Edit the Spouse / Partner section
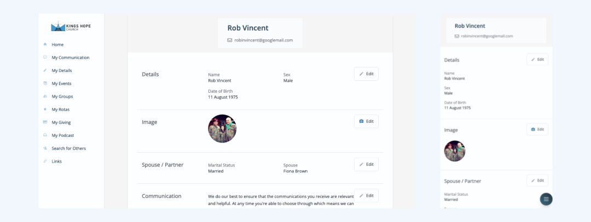591x222 pixels. click(x=366, y=165)
